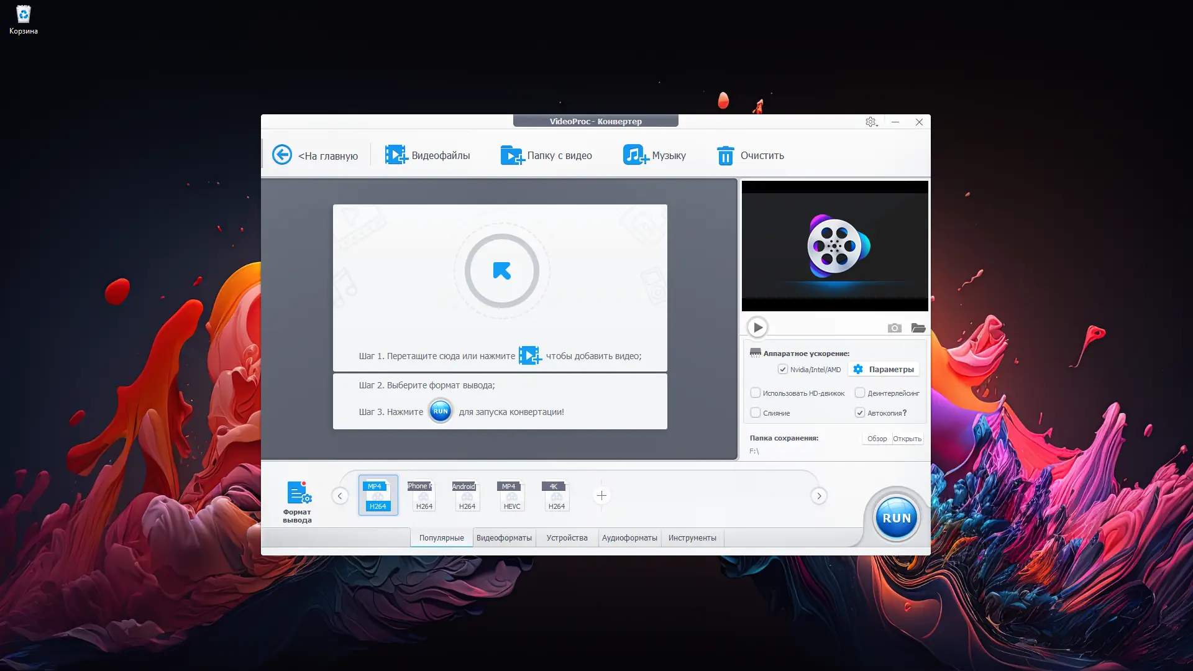This screenshot has width=1193, height=671.
Task: Enable Использовать HD-движок checkbox
Action: click(756, 393)
